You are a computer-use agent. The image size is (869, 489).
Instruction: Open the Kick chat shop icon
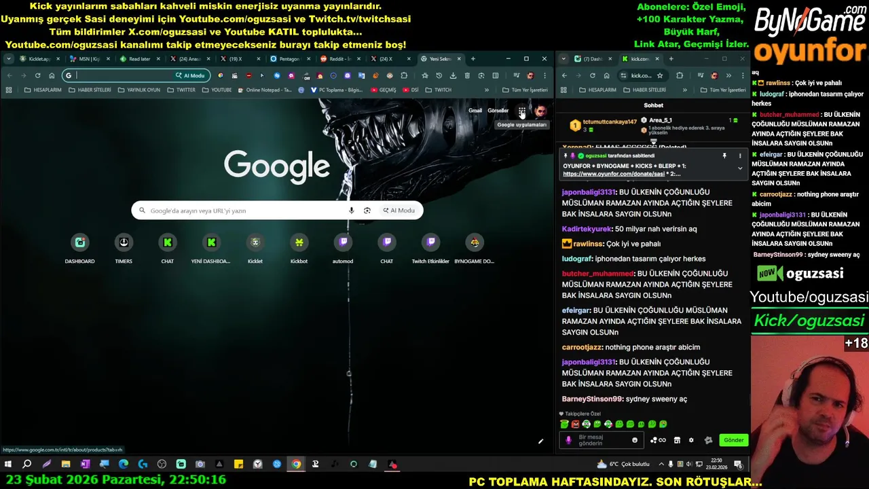pos(677,440)
